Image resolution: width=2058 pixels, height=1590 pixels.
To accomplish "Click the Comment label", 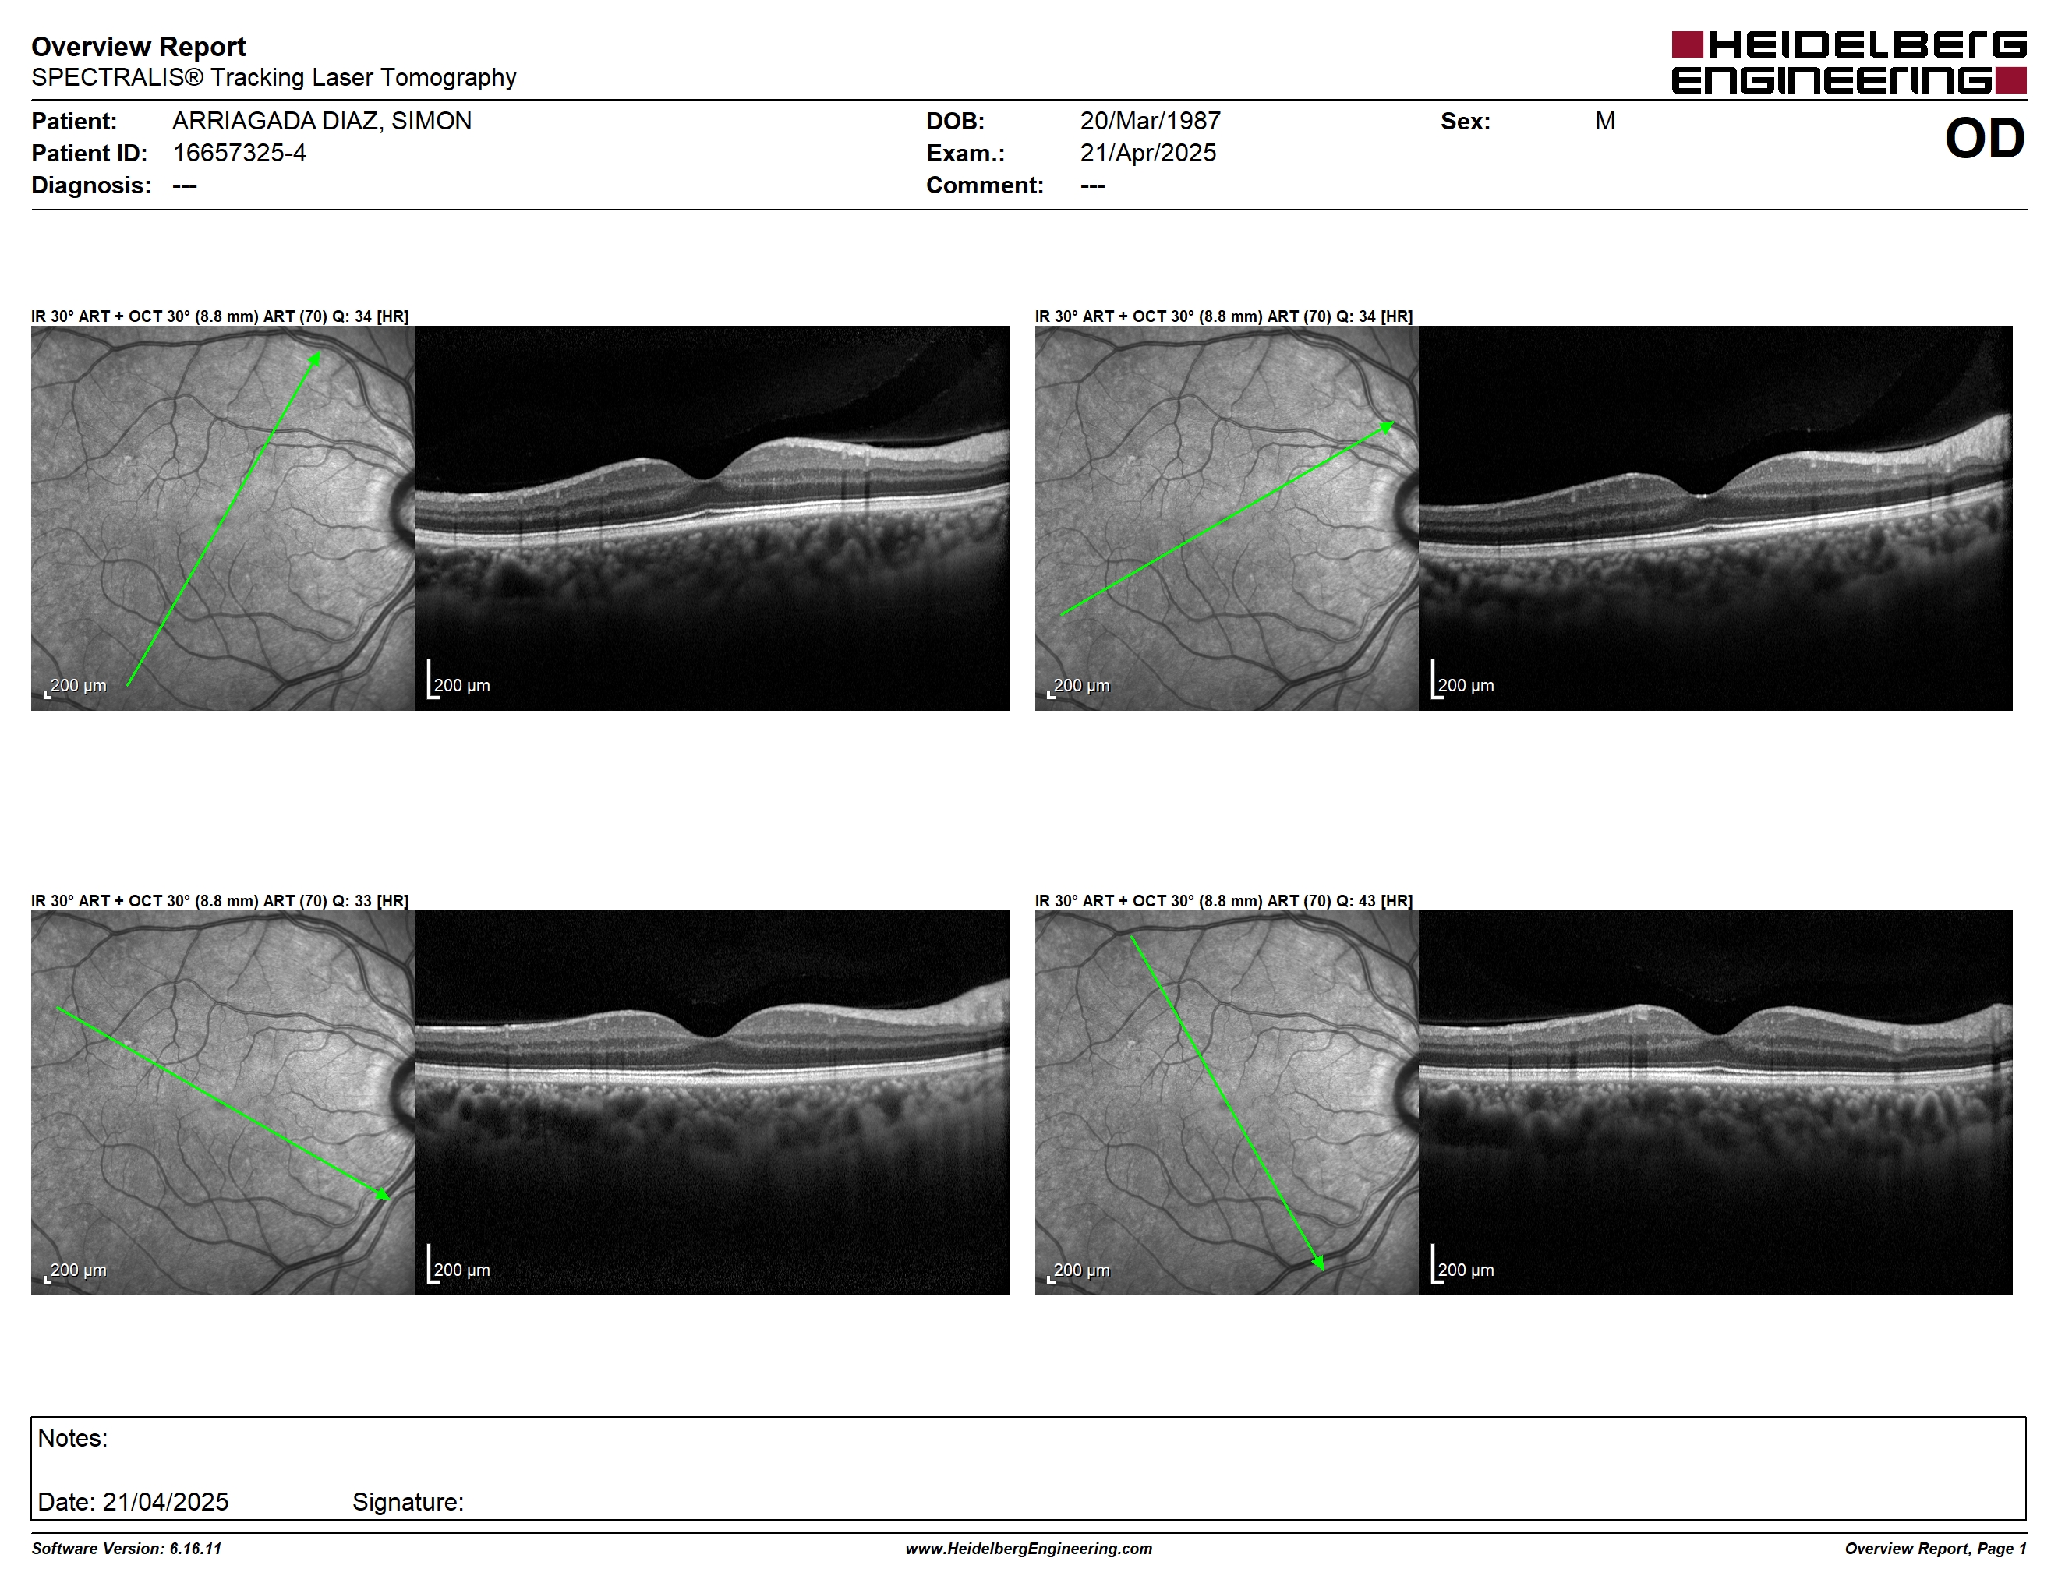I will pos(985,185).
